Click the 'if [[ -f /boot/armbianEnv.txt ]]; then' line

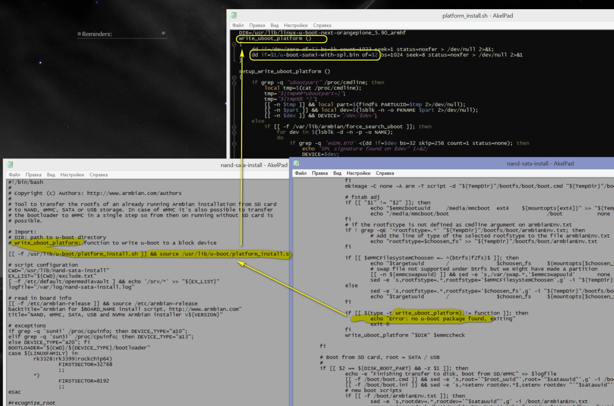click(405, 395)
